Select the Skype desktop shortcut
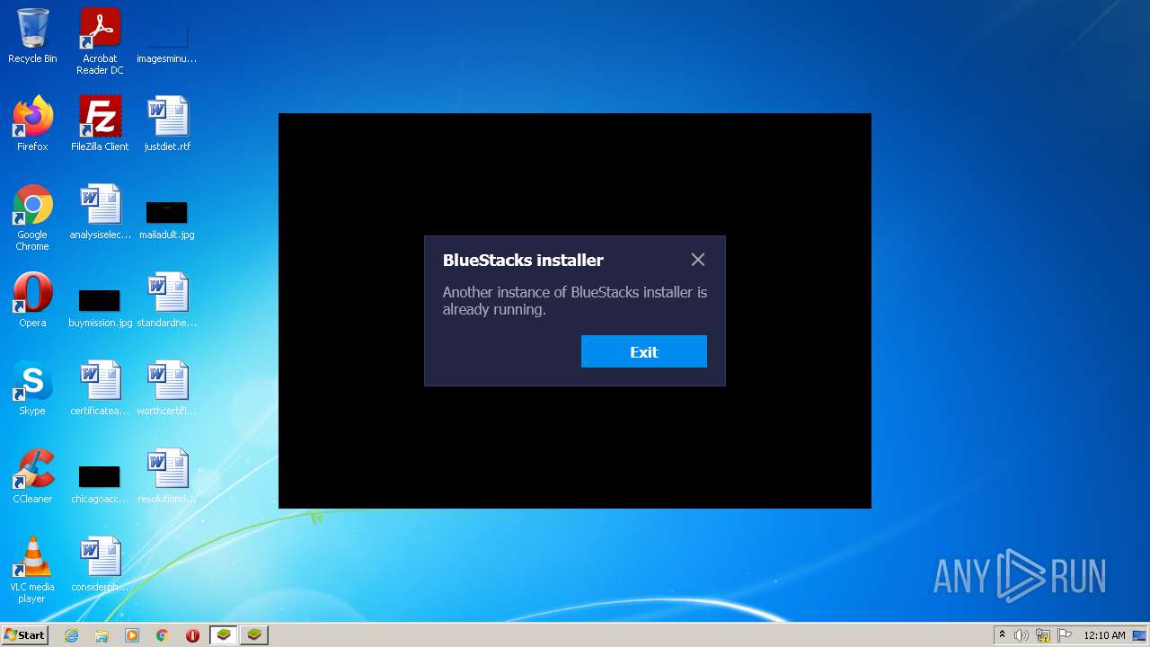Viewport: 1150px width, 647px height. 32,388
